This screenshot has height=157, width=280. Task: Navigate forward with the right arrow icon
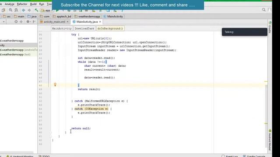[29, 10]
